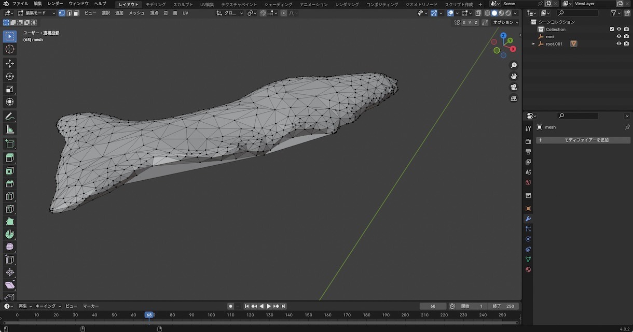Open the 編集モード mode dropdown

coord(36,13)
